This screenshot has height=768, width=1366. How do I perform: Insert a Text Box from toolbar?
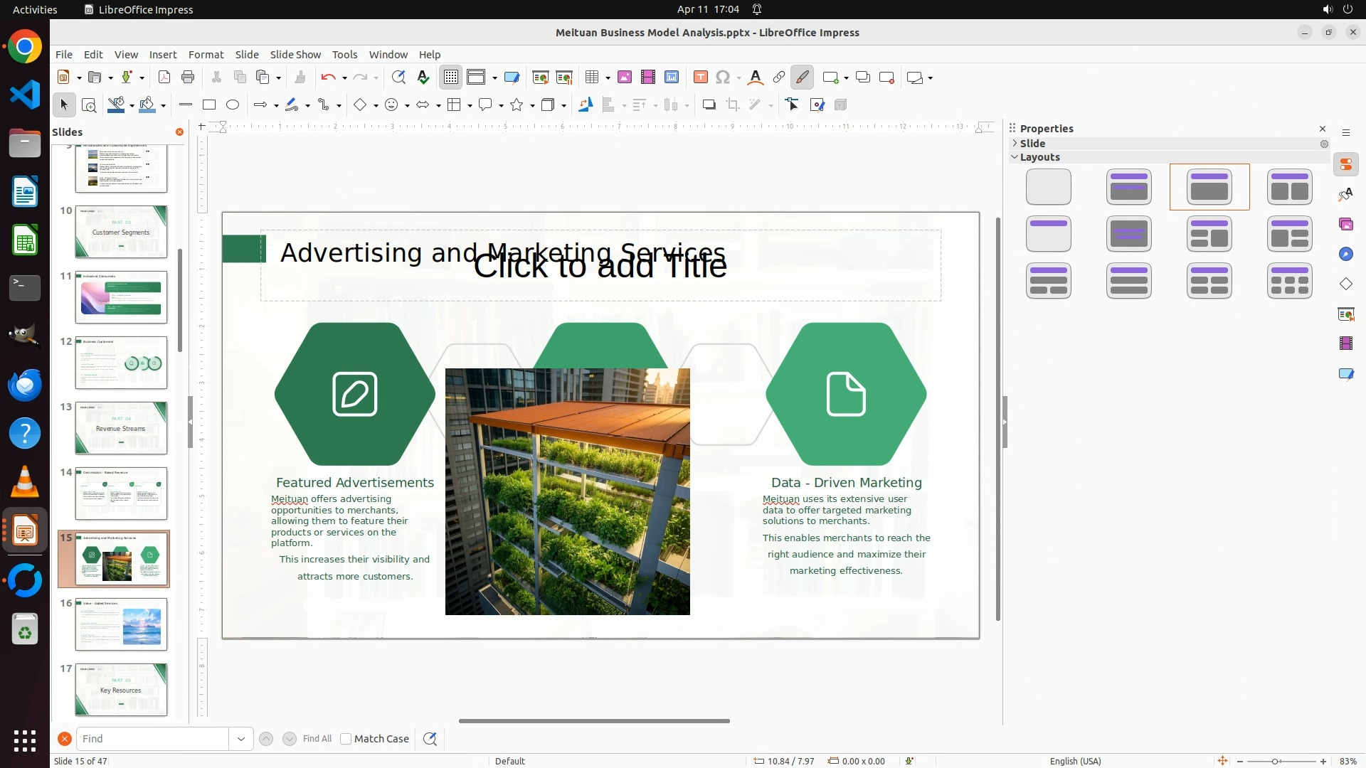(x=701, y=78)
